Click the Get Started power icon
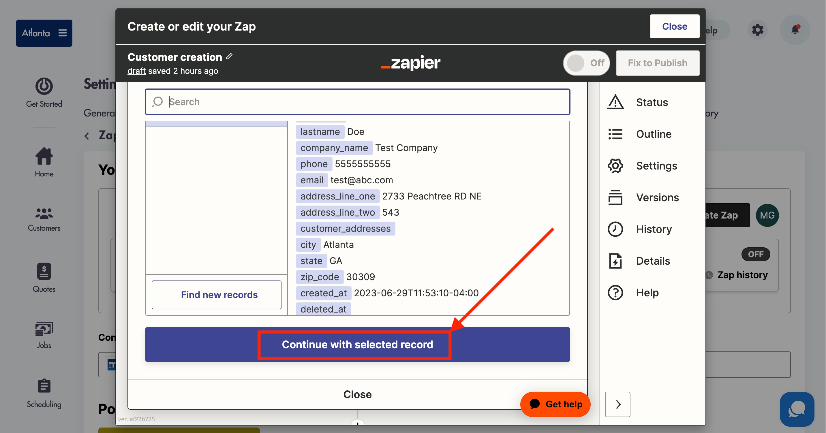The height and width of the screenshot is (433, 826). click(44, 86)
